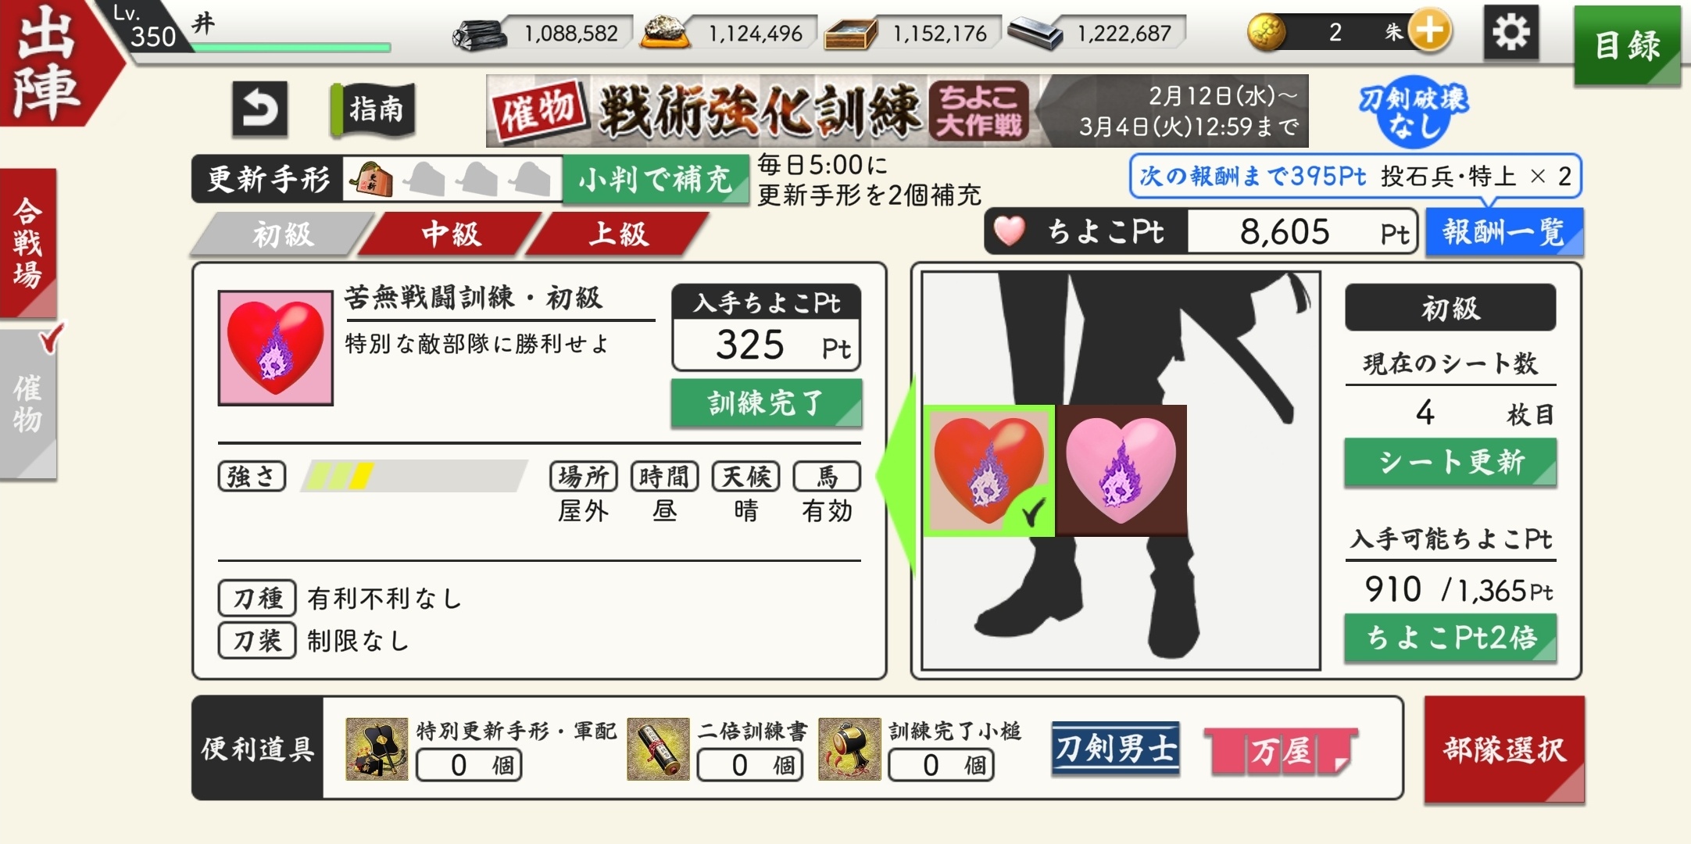Tap the 特別更新手形・軍配 item icon
This screenshot has width=1691, height=844.
click(377, 749)
